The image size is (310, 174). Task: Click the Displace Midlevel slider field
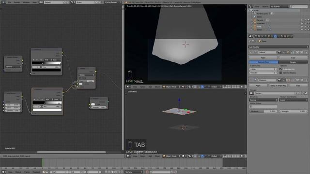tap(263, 111)
